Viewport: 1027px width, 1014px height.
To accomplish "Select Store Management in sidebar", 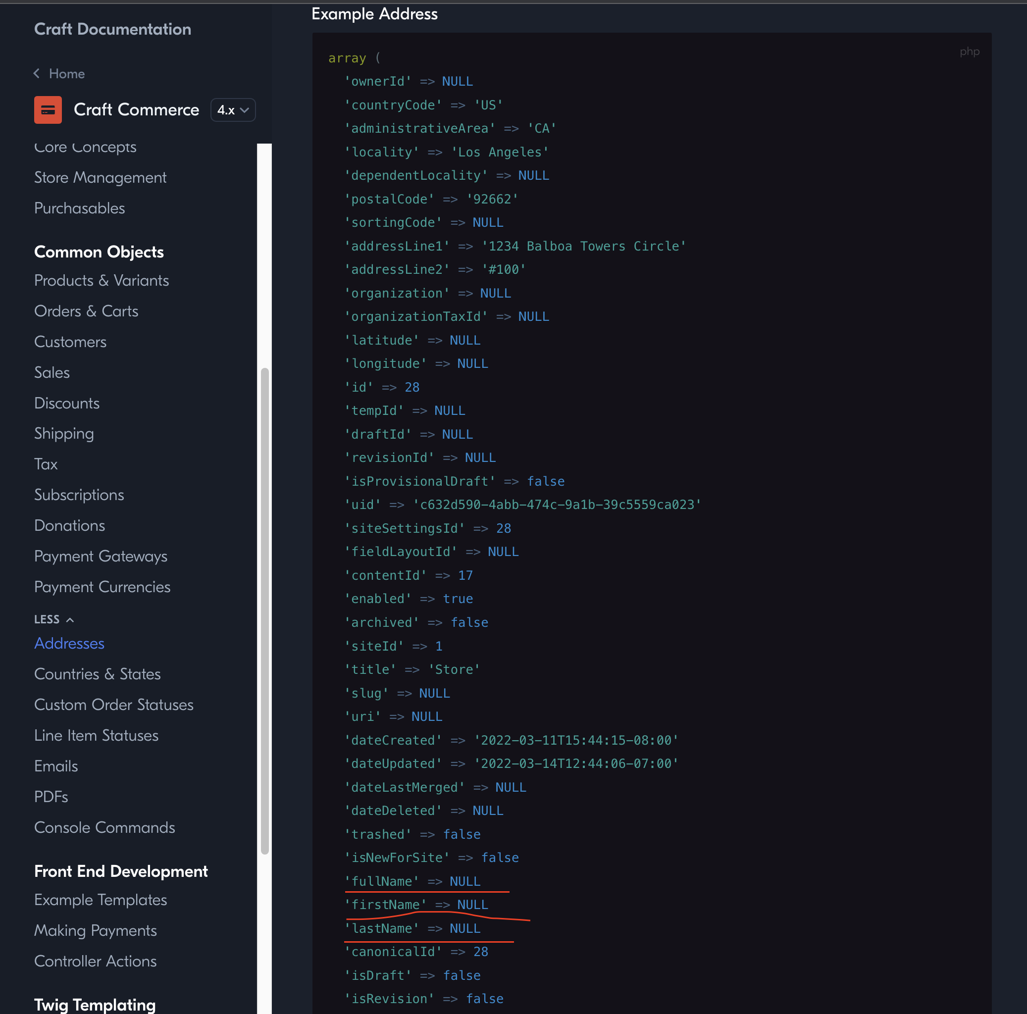I will point(101,178).
